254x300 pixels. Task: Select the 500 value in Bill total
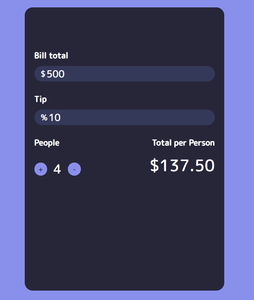coord(55,74)
